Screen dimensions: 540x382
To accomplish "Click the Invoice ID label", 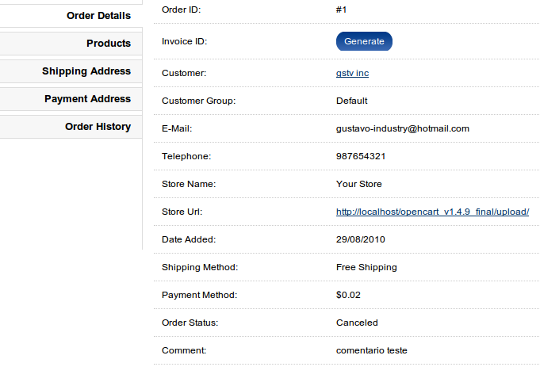I will (x=184, y=41).
